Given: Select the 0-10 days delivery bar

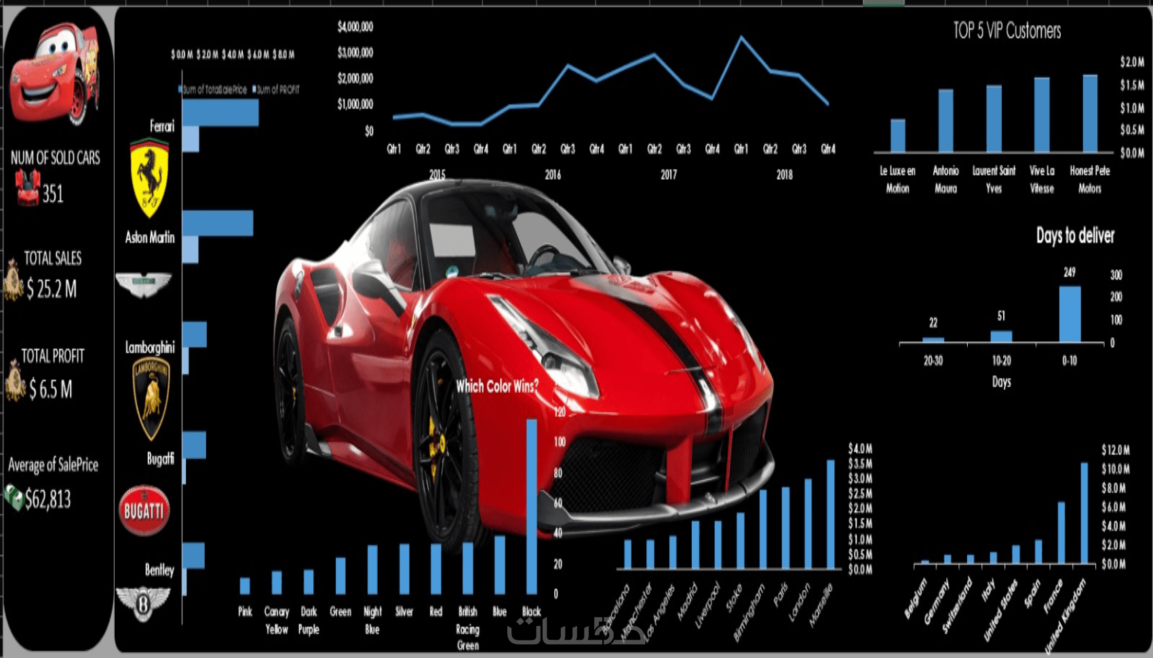Looking at the screenshot, I should pos(1070,315).
